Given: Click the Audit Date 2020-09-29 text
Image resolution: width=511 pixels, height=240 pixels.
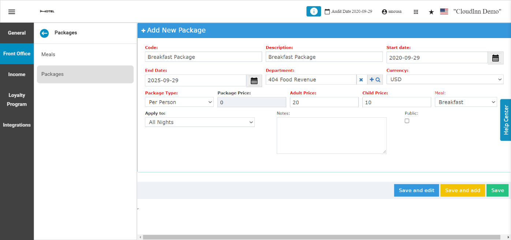Looking at the screenshot, I should pyautogui.click(x=352, y=12).
